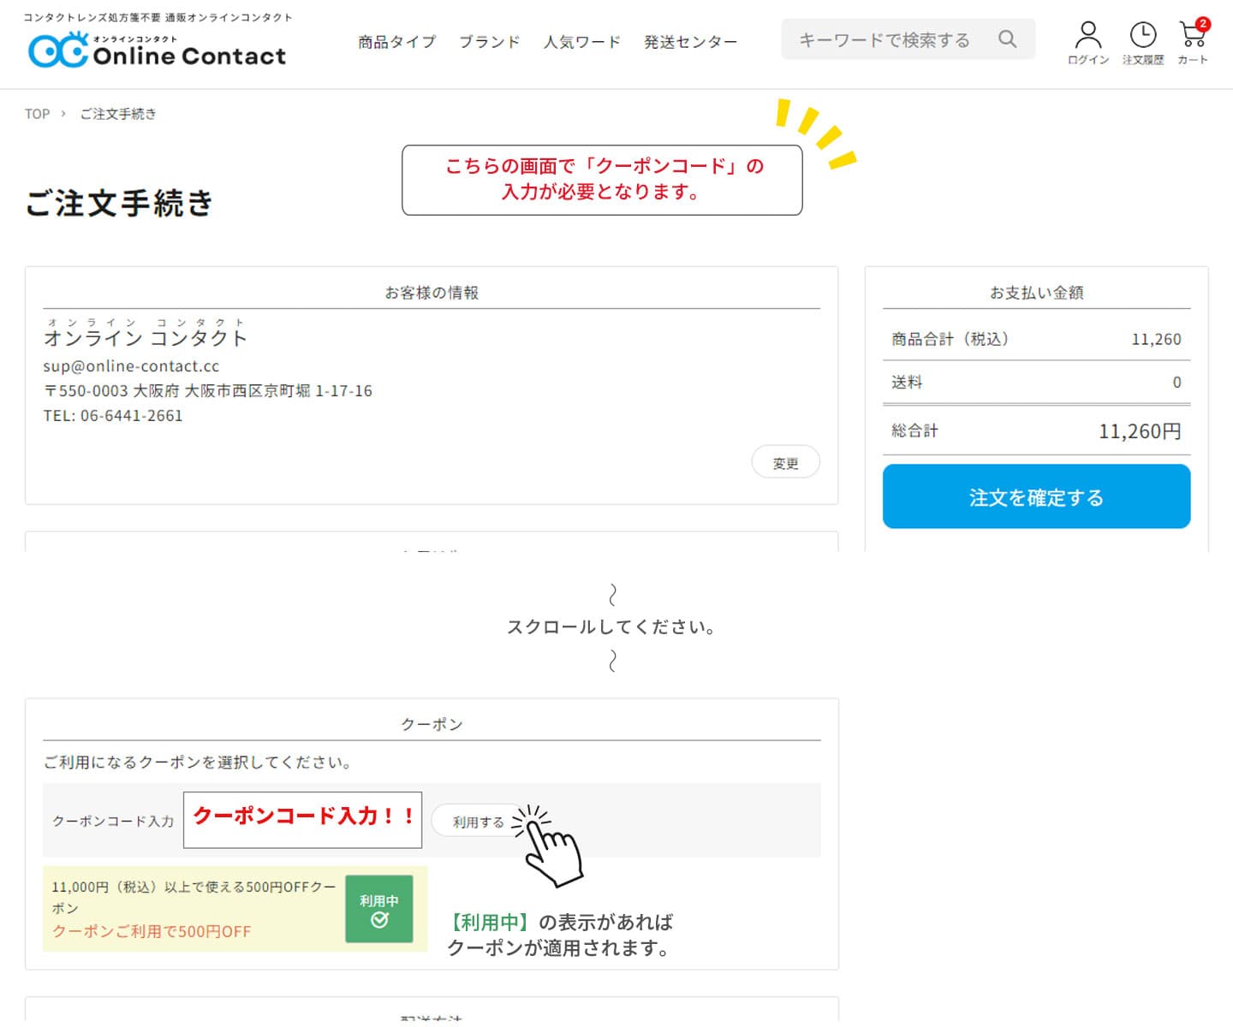Select the 500円OFF coupon card text
1233x1027 pixels.
(x=194, y=909)
